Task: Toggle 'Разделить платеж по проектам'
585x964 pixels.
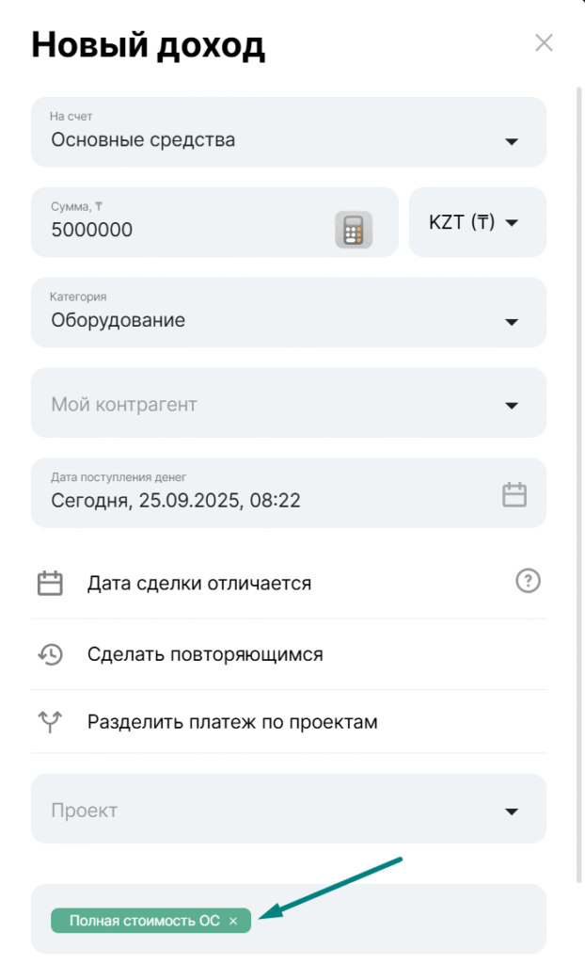Action: (x=232, y=722)
